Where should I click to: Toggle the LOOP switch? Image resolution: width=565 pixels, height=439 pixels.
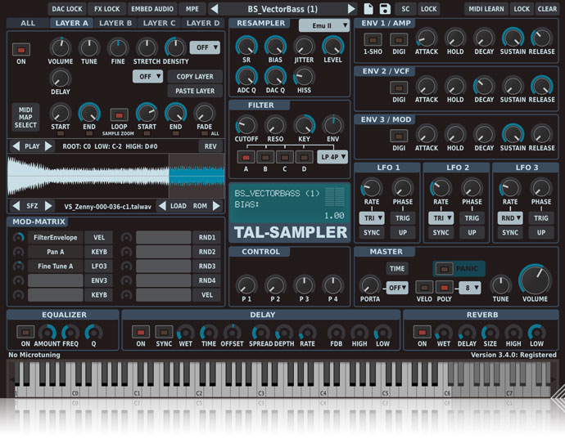tap(120, 114)
